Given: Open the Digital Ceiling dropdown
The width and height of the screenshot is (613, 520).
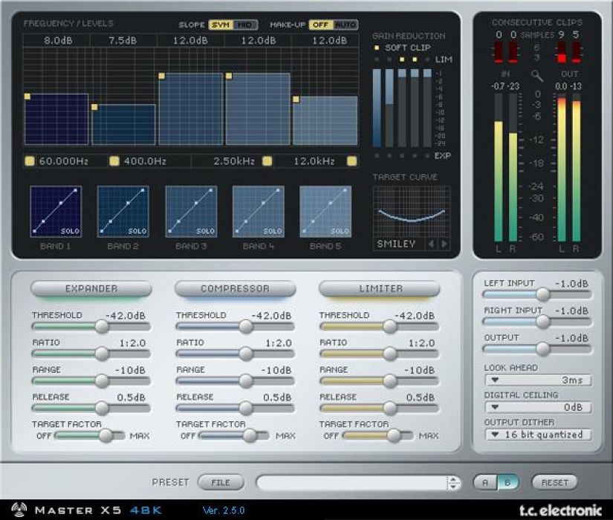Looking at the screenshot, I should click(x=537, y=407).
